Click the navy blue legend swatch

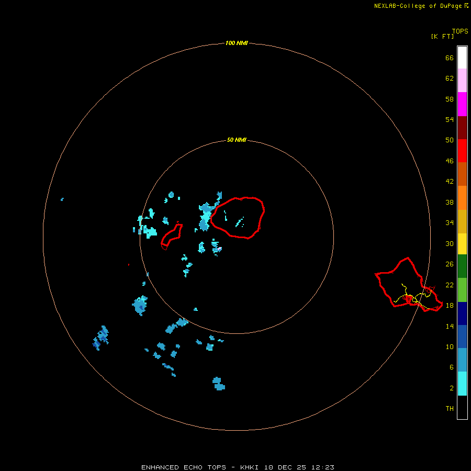[x=462, y=313]
